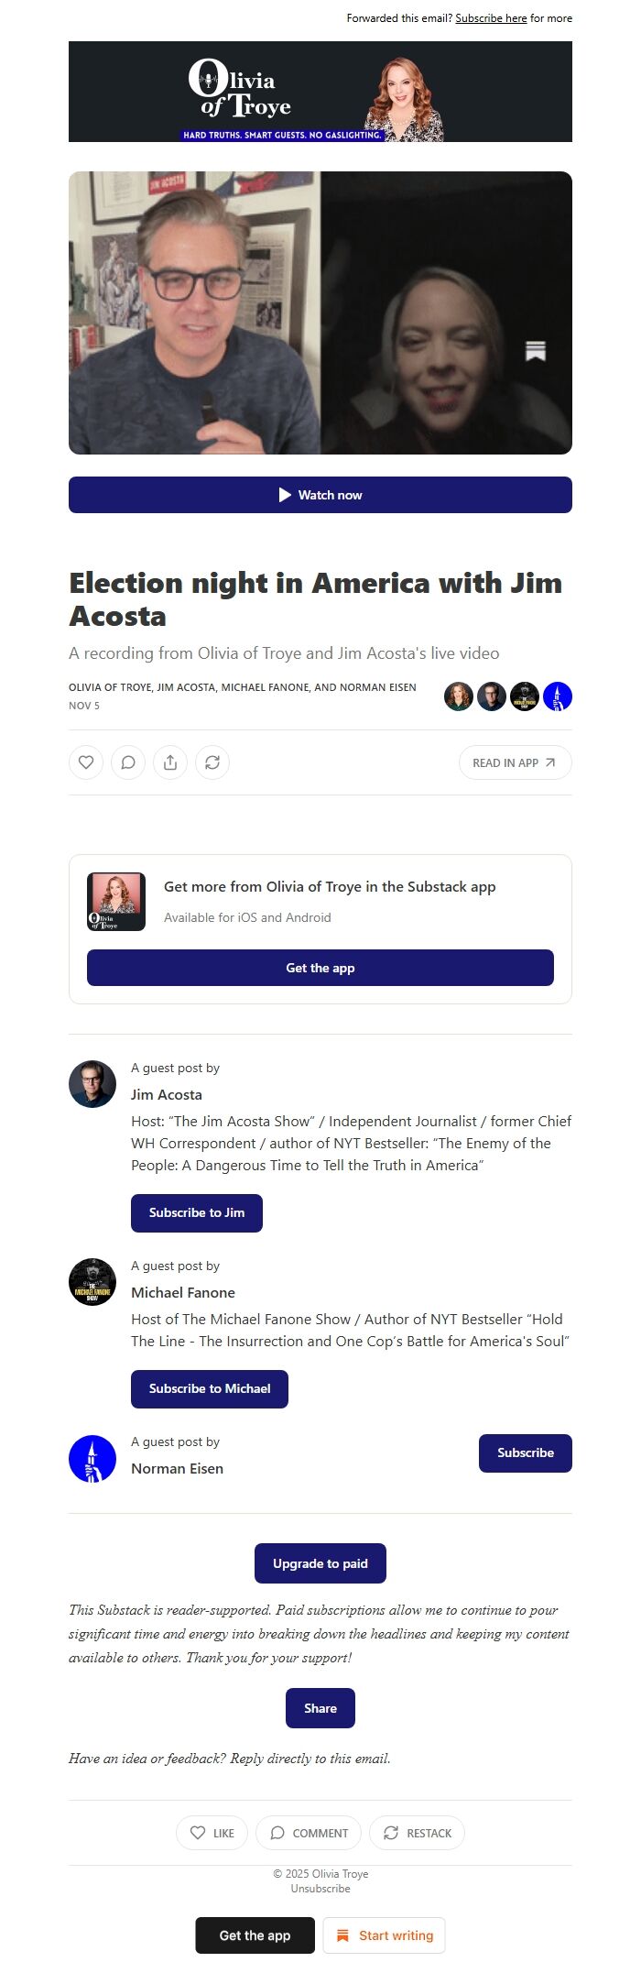Click the play triangle icon on Watch now
This screenshot has width=641, height=1962.
[x=285, y=495]
